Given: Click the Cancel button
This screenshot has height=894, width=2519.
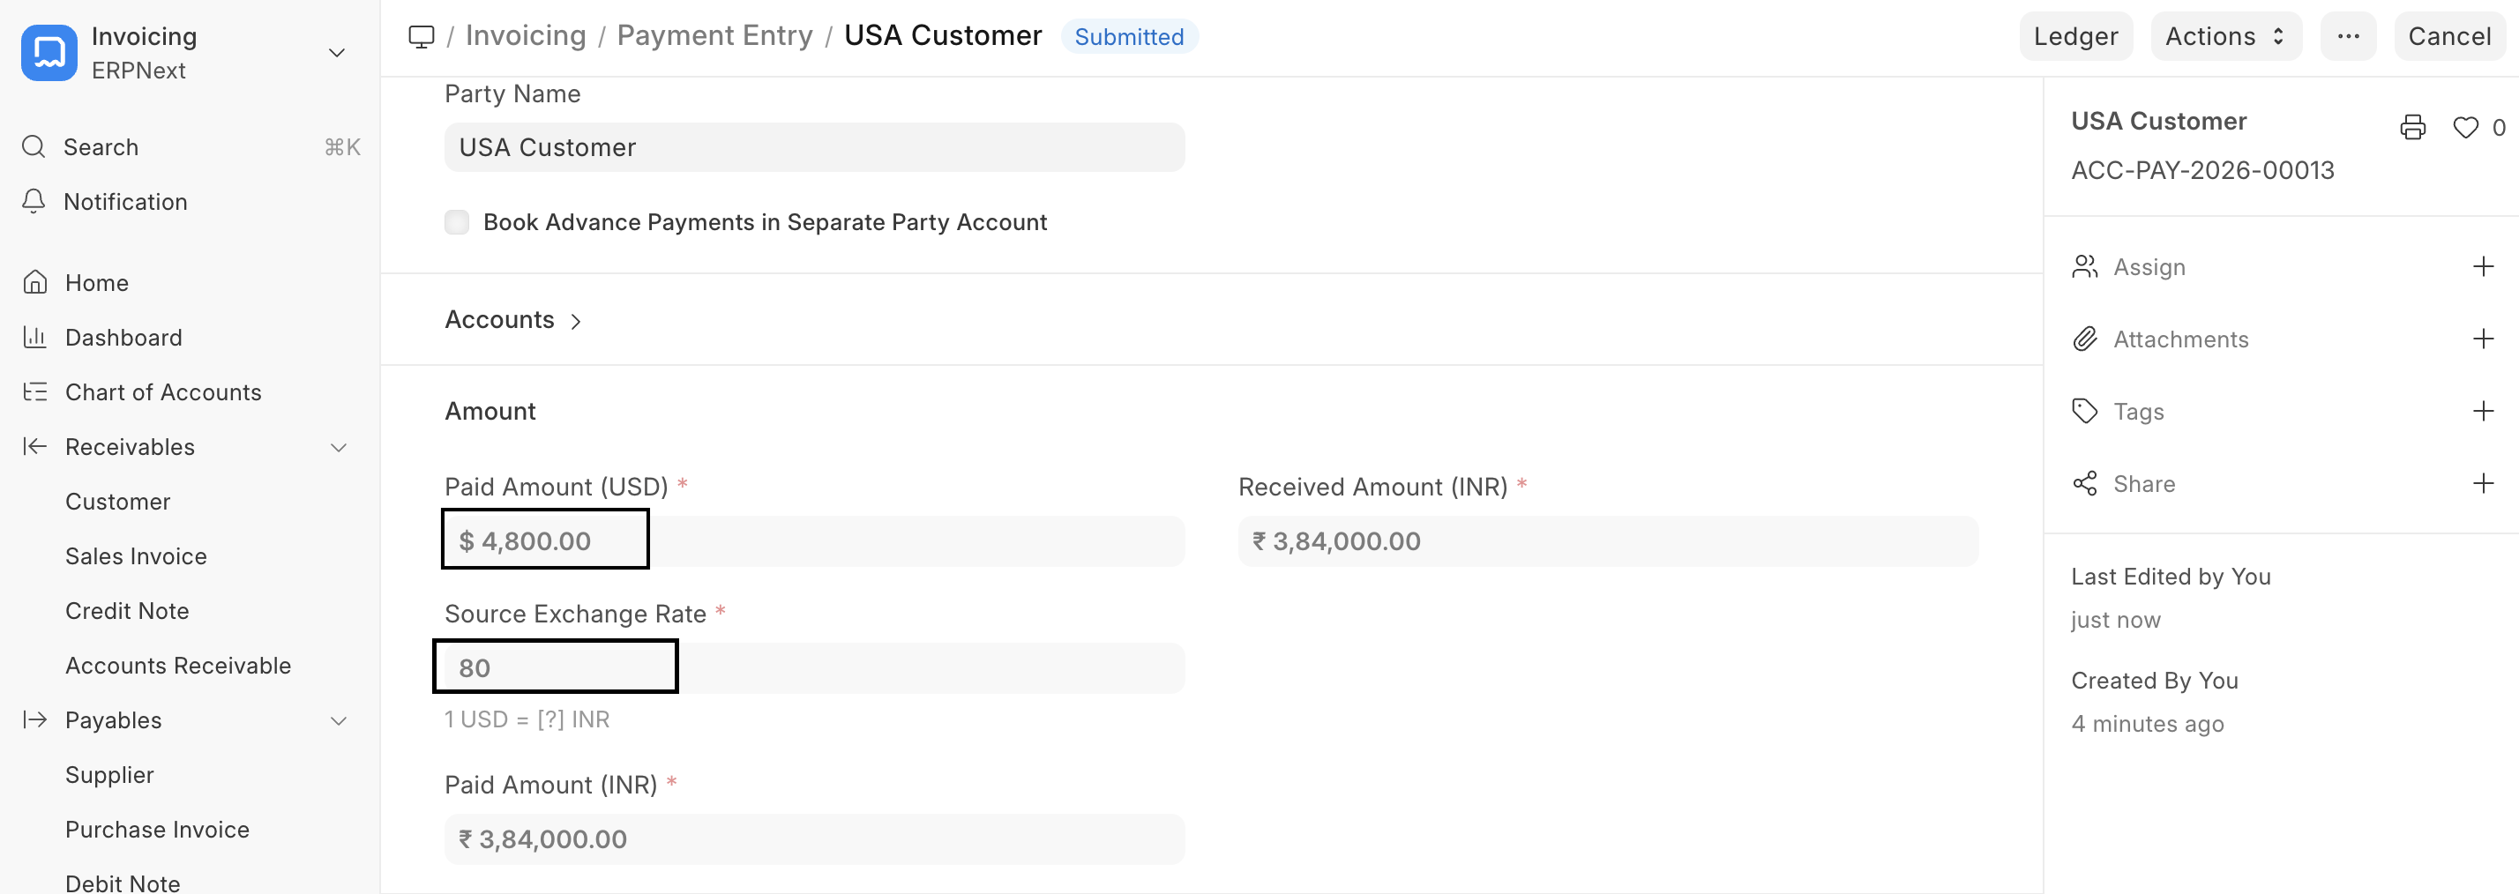Looking at the screenshot, I should point(2448,36).
